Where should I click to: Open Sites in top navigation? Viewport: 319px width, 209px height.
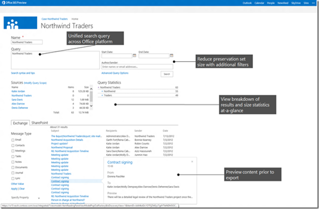(306, 3)
